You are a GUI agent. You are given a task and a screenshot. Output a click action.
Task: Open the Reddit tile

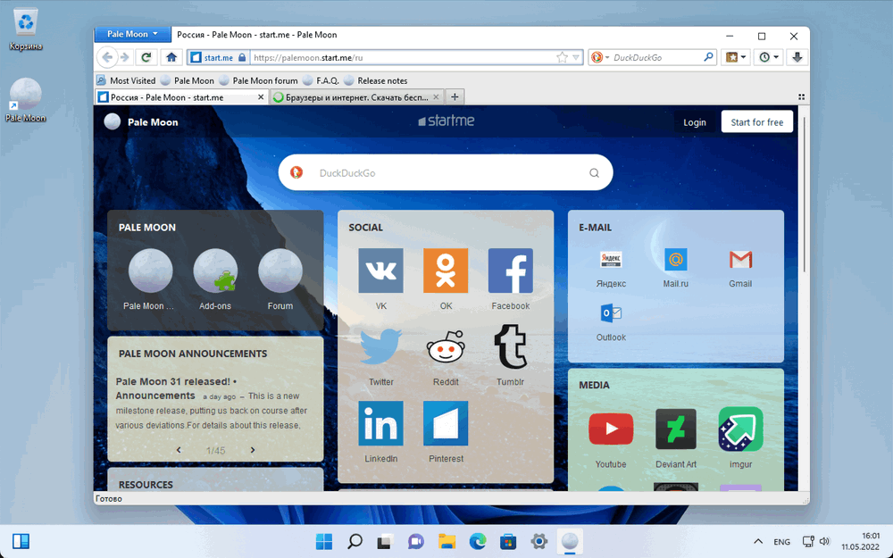click(x=446, y=346)
